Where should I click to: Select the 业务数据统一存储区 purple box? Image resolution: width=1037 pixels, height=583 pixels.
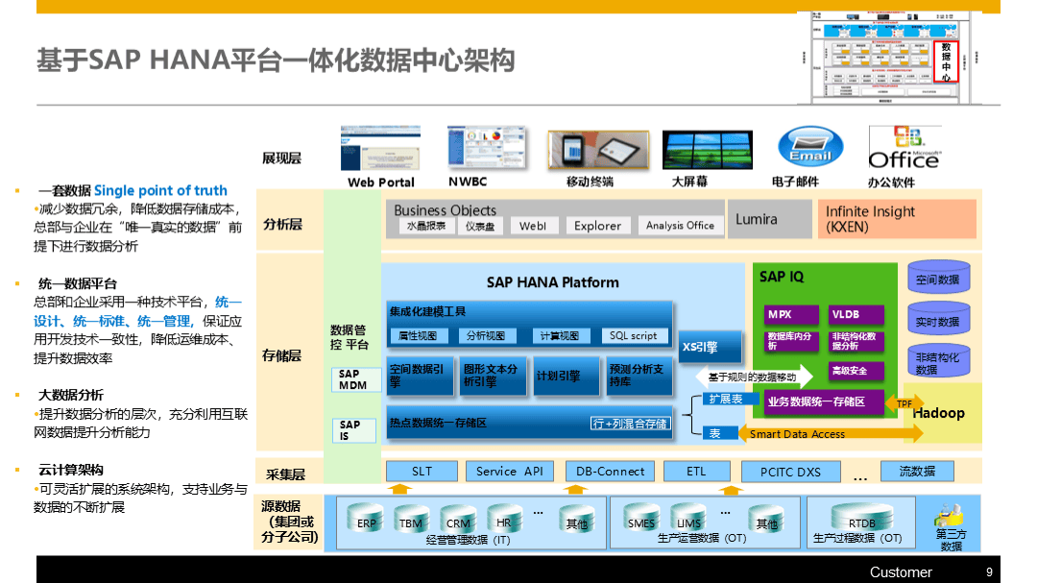[x=824, y=401]
